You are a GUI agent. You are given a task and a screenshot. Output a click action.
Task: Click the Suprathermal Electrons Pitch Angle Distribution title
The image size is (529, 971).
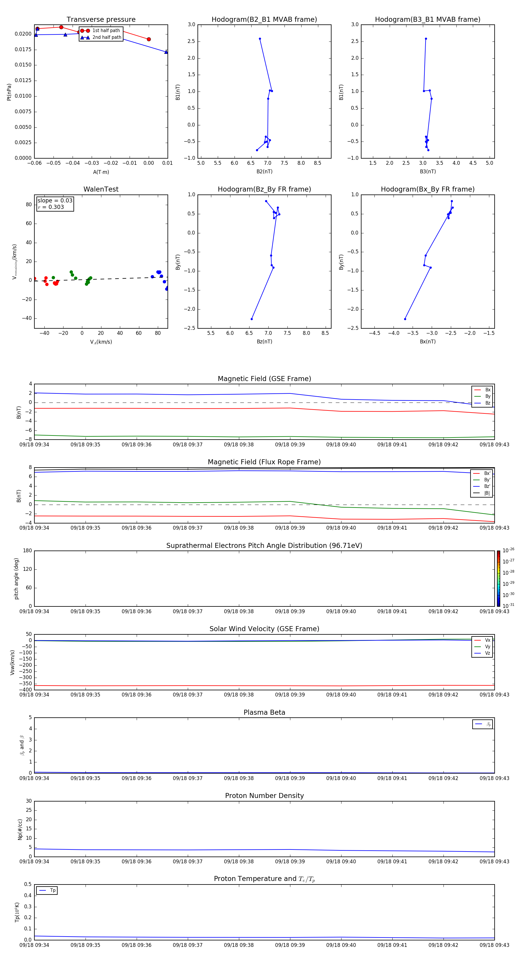click(264, 546)
